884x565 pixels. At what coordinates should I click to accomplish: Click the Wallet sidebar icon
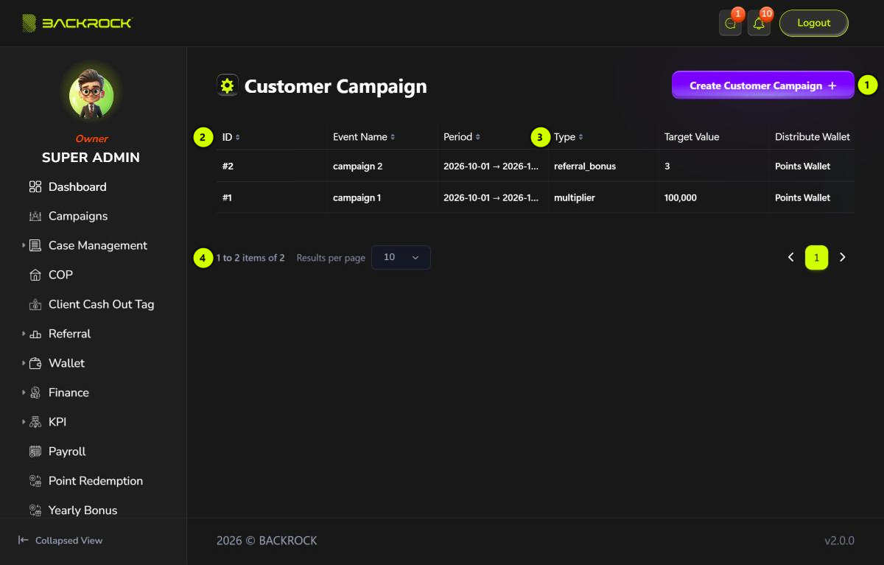click(35, 364)
